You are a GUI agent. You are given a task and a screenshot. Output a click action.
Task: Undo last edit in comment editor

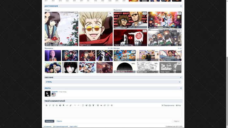click(x=75, y=105)
